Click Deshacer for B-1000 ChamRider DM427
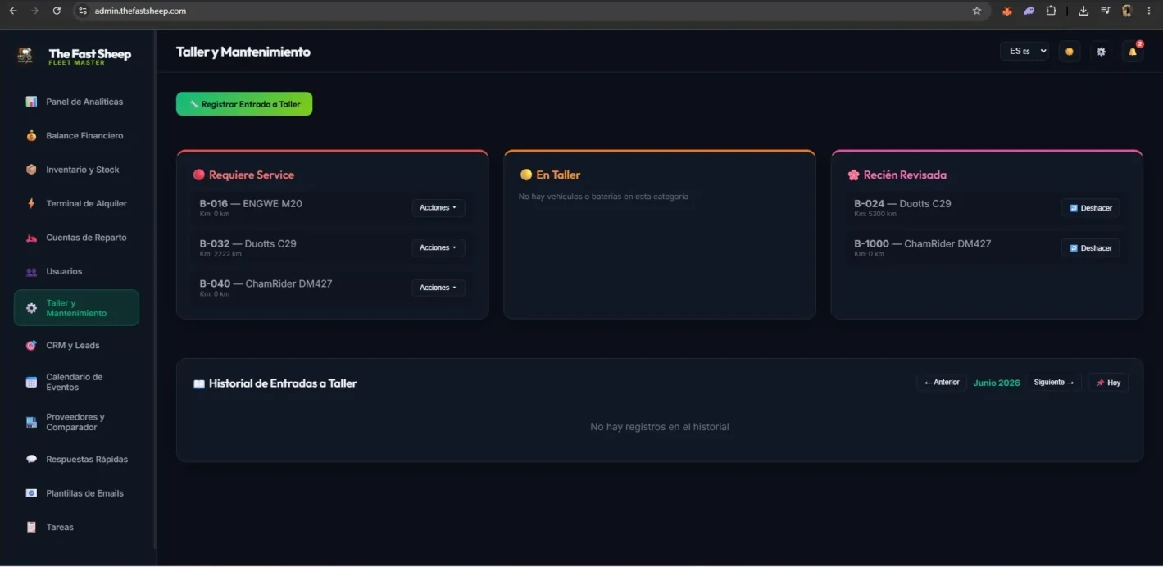Viewport: 1163px width, 567px height. pyautogui.click(x=1090, y=248)
